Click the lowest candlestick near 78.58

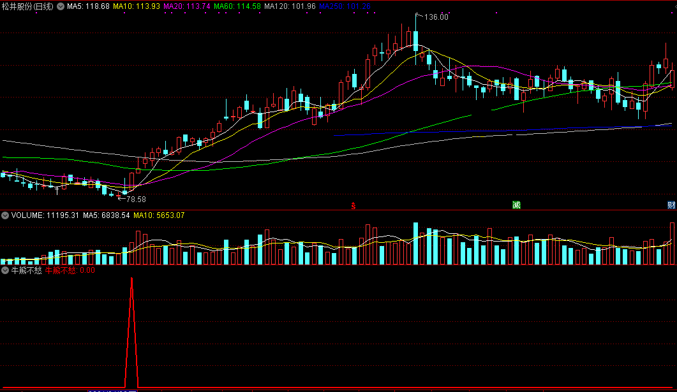coord(118,196)
